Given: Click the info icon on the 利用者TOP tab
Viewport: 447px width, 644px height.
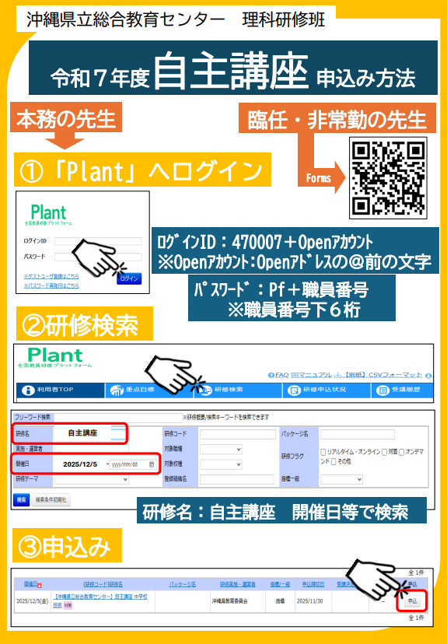Looking at the screenshot, I should pos(28,390).
